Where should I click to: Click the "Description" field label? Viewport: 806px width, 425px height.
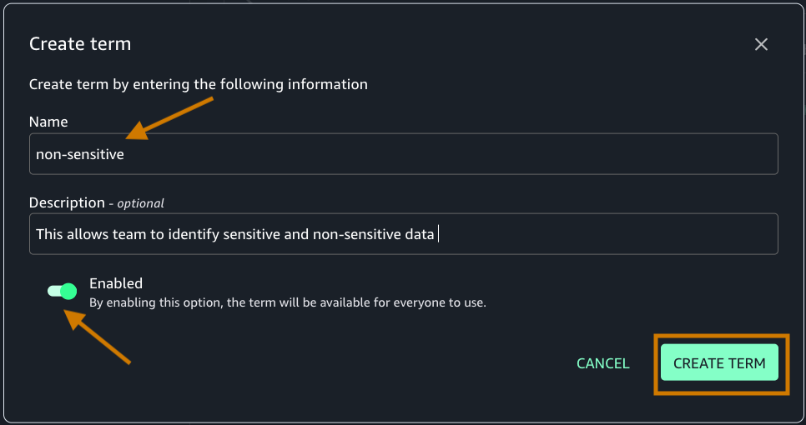click(x=66, y=202)
